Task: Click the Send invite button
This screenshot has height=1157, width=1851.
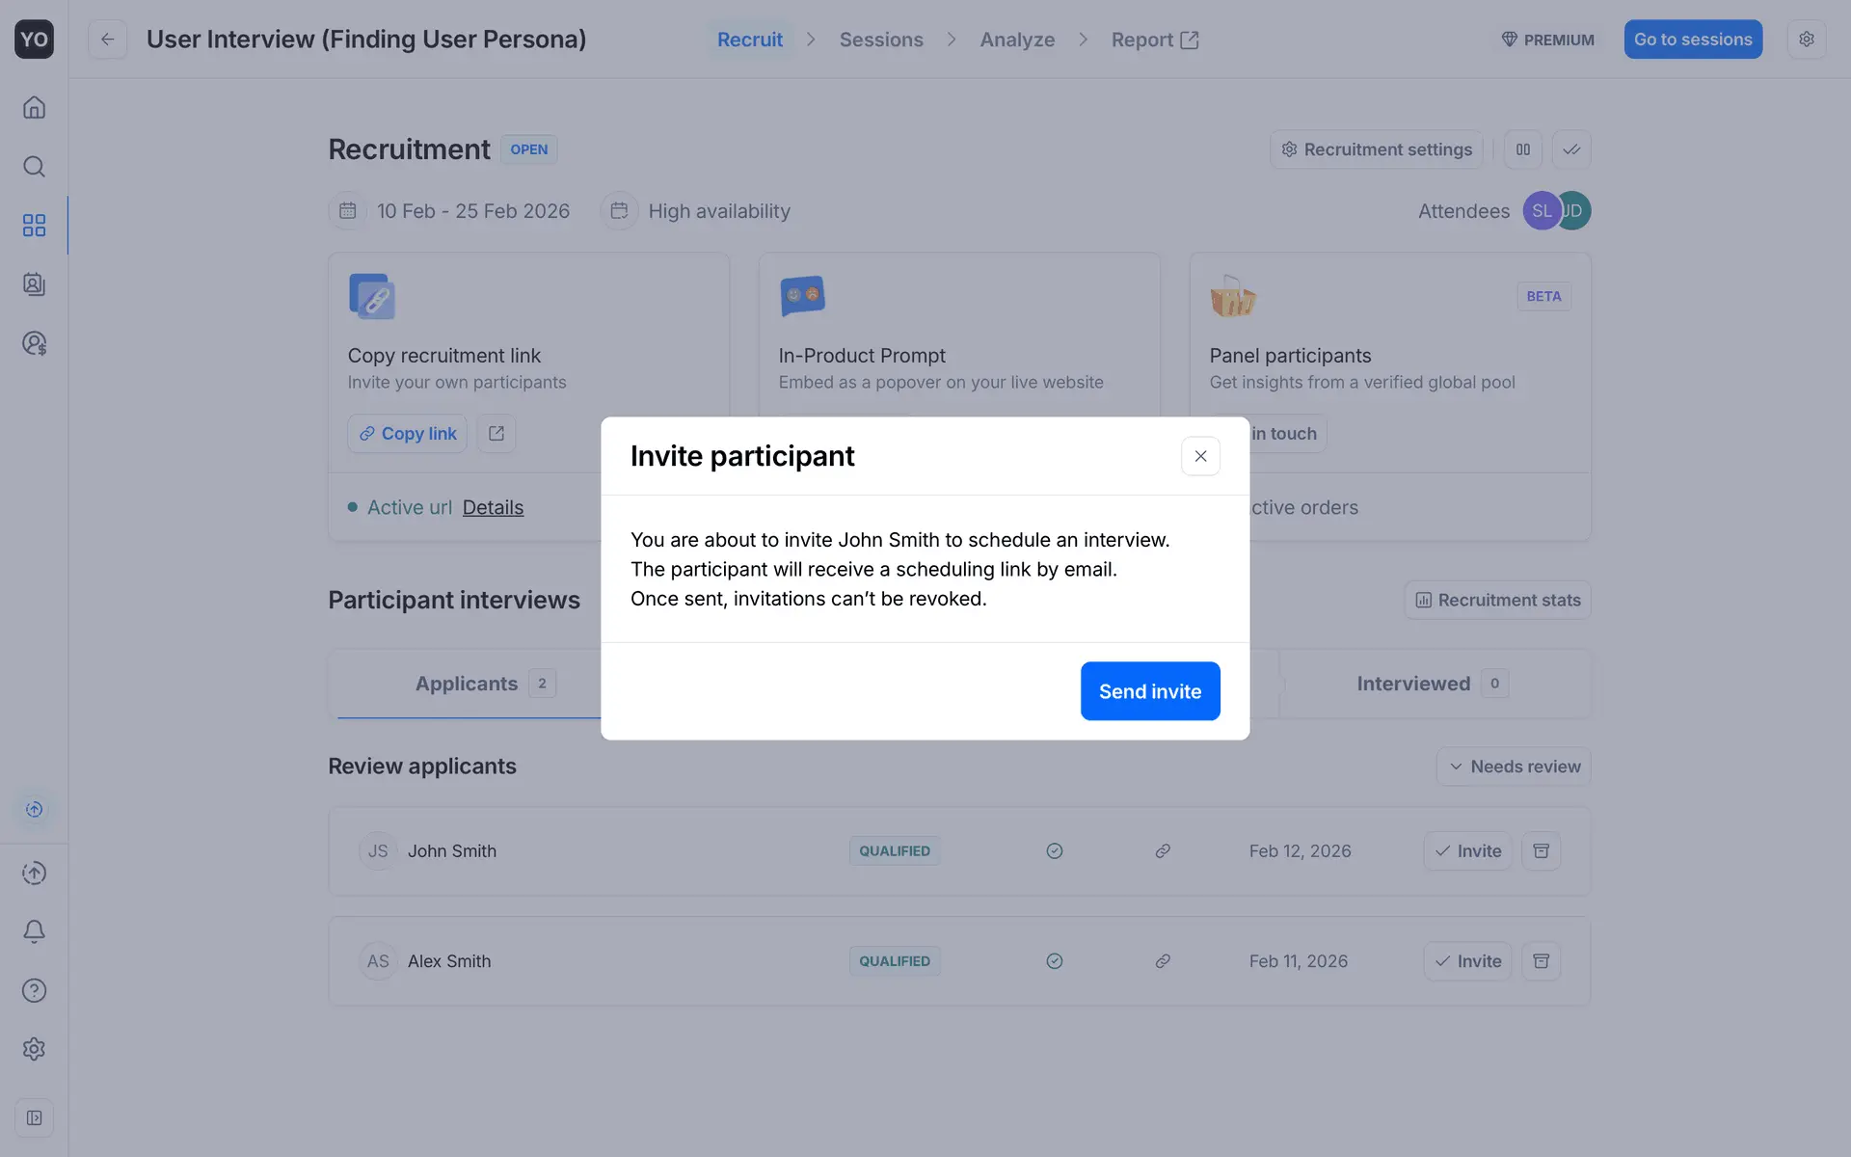Action: [x=1149, y=691]
